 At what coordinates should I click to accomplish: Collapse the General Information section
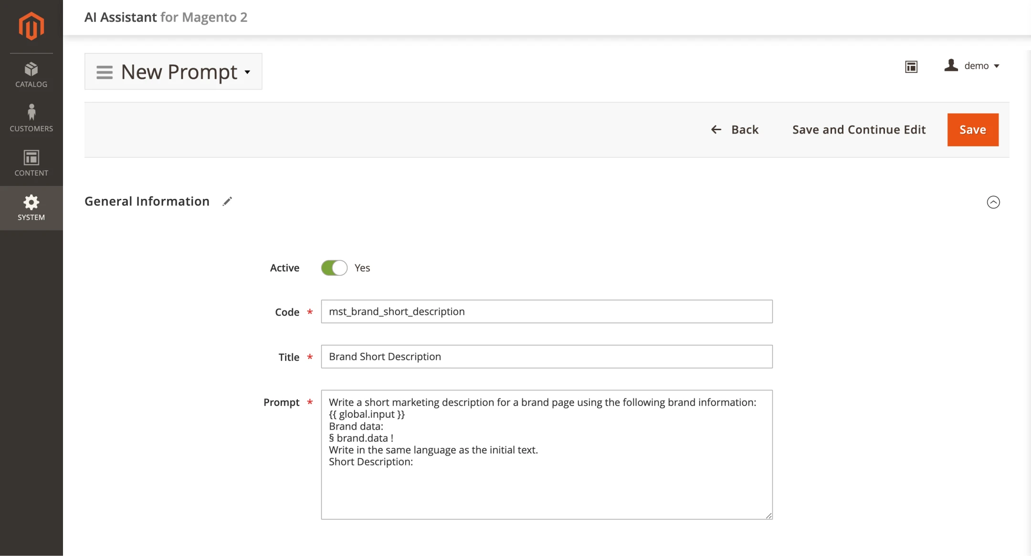pos(993,202)
